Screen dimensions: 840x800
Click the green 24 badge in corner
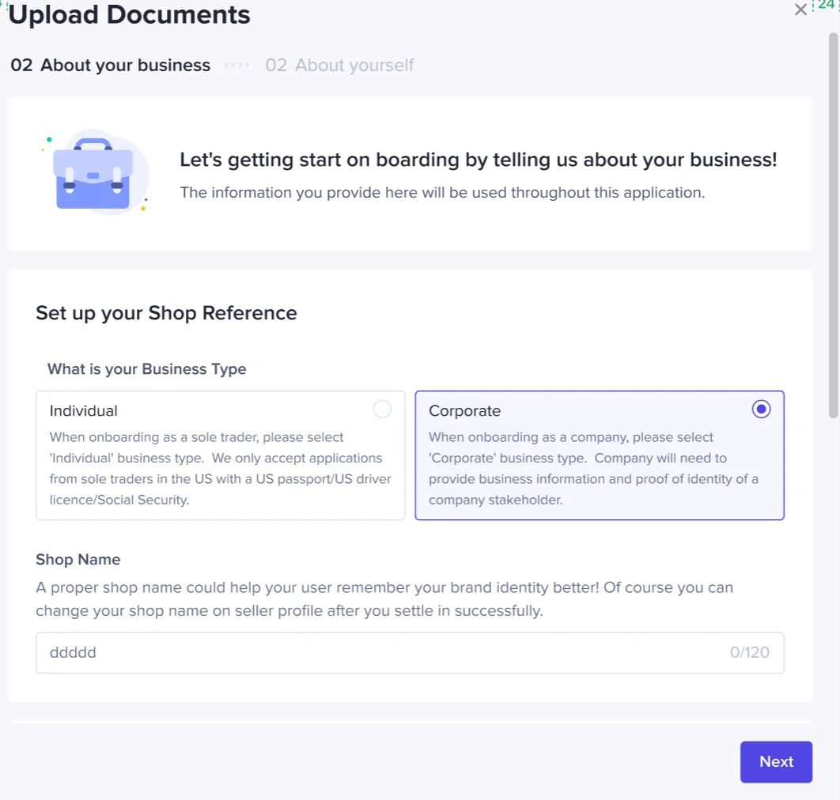click(826, 5)
